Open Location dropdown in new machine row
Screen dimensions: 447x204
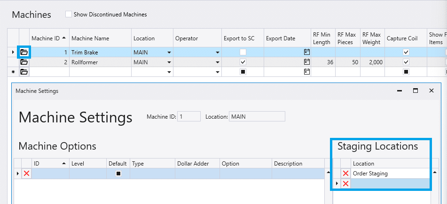[169, 72]
